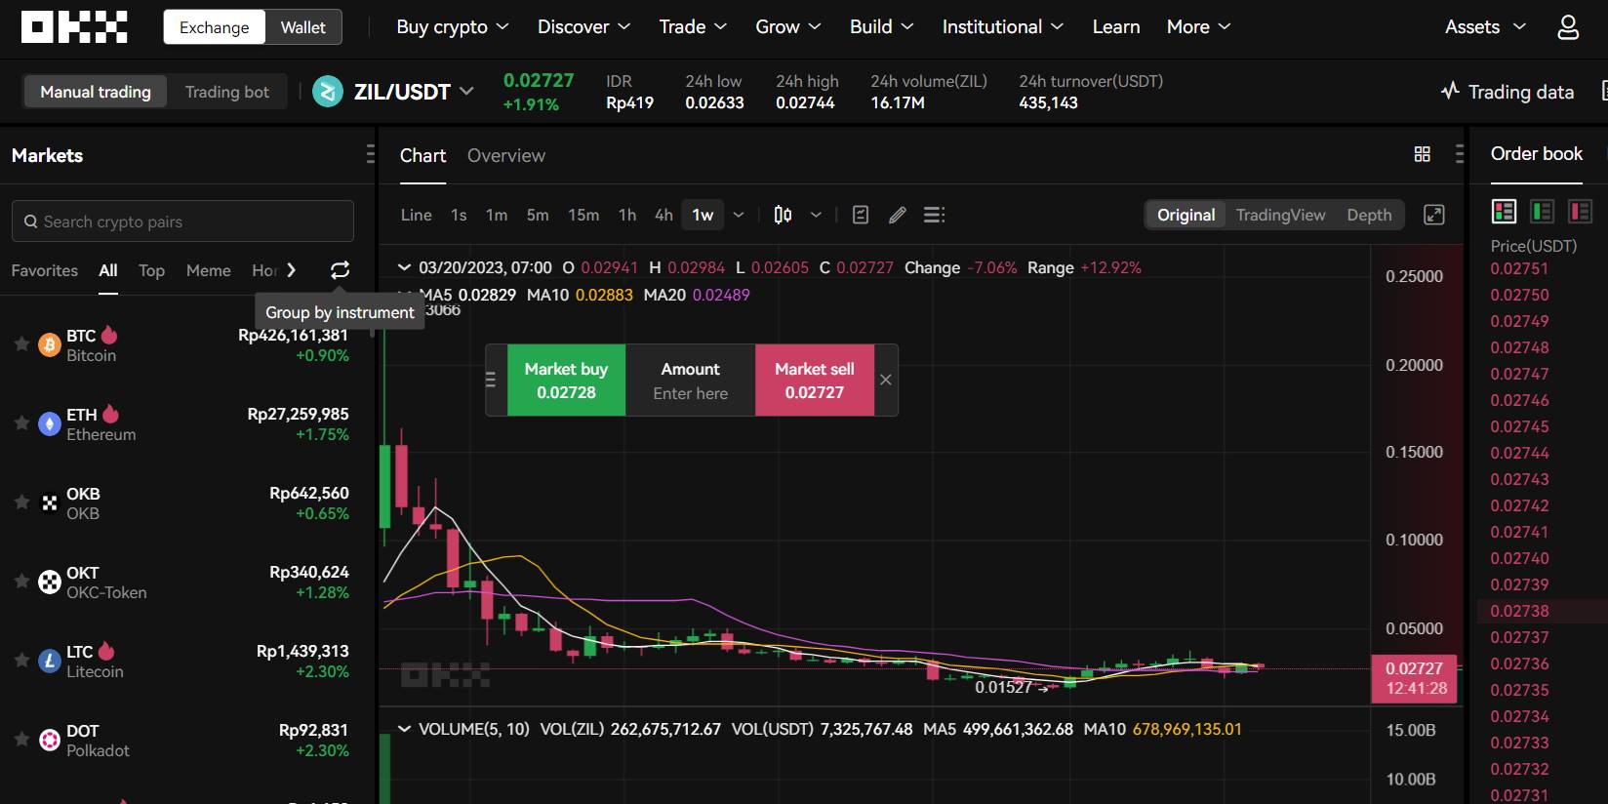Image resolution: width=1608 pixels, height=804 pixels.
Task: Expand the Build menu
Action: point(881,27)
